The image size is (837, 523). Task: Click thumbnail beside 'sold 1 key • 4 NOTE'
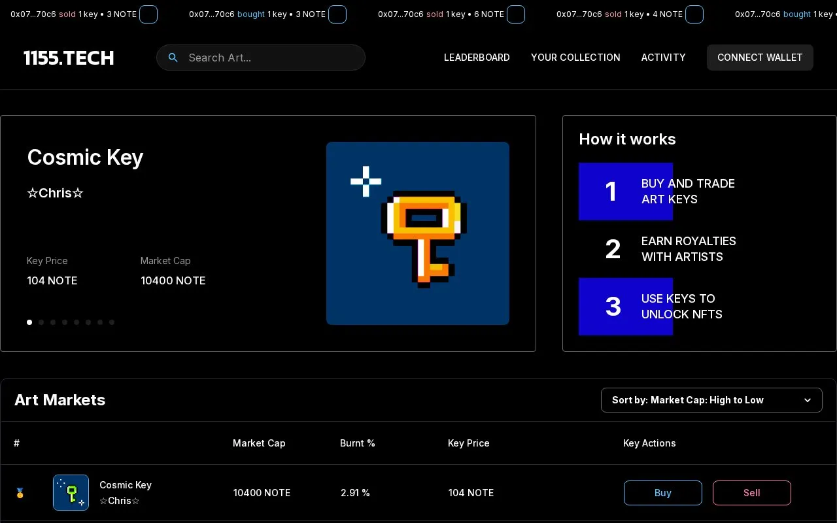pos(694,14)
